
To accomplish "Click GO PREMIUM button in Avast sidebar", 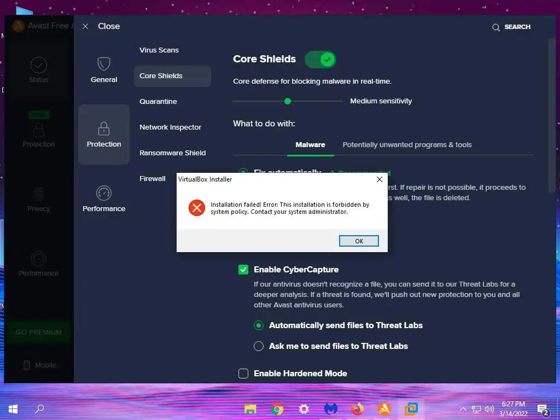I will (x=39, y=332).
